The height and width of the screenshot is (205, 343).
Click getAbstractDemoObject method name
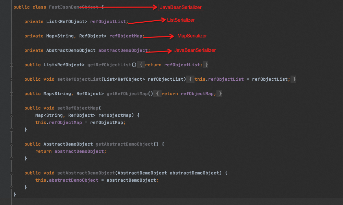pos(124,144)
